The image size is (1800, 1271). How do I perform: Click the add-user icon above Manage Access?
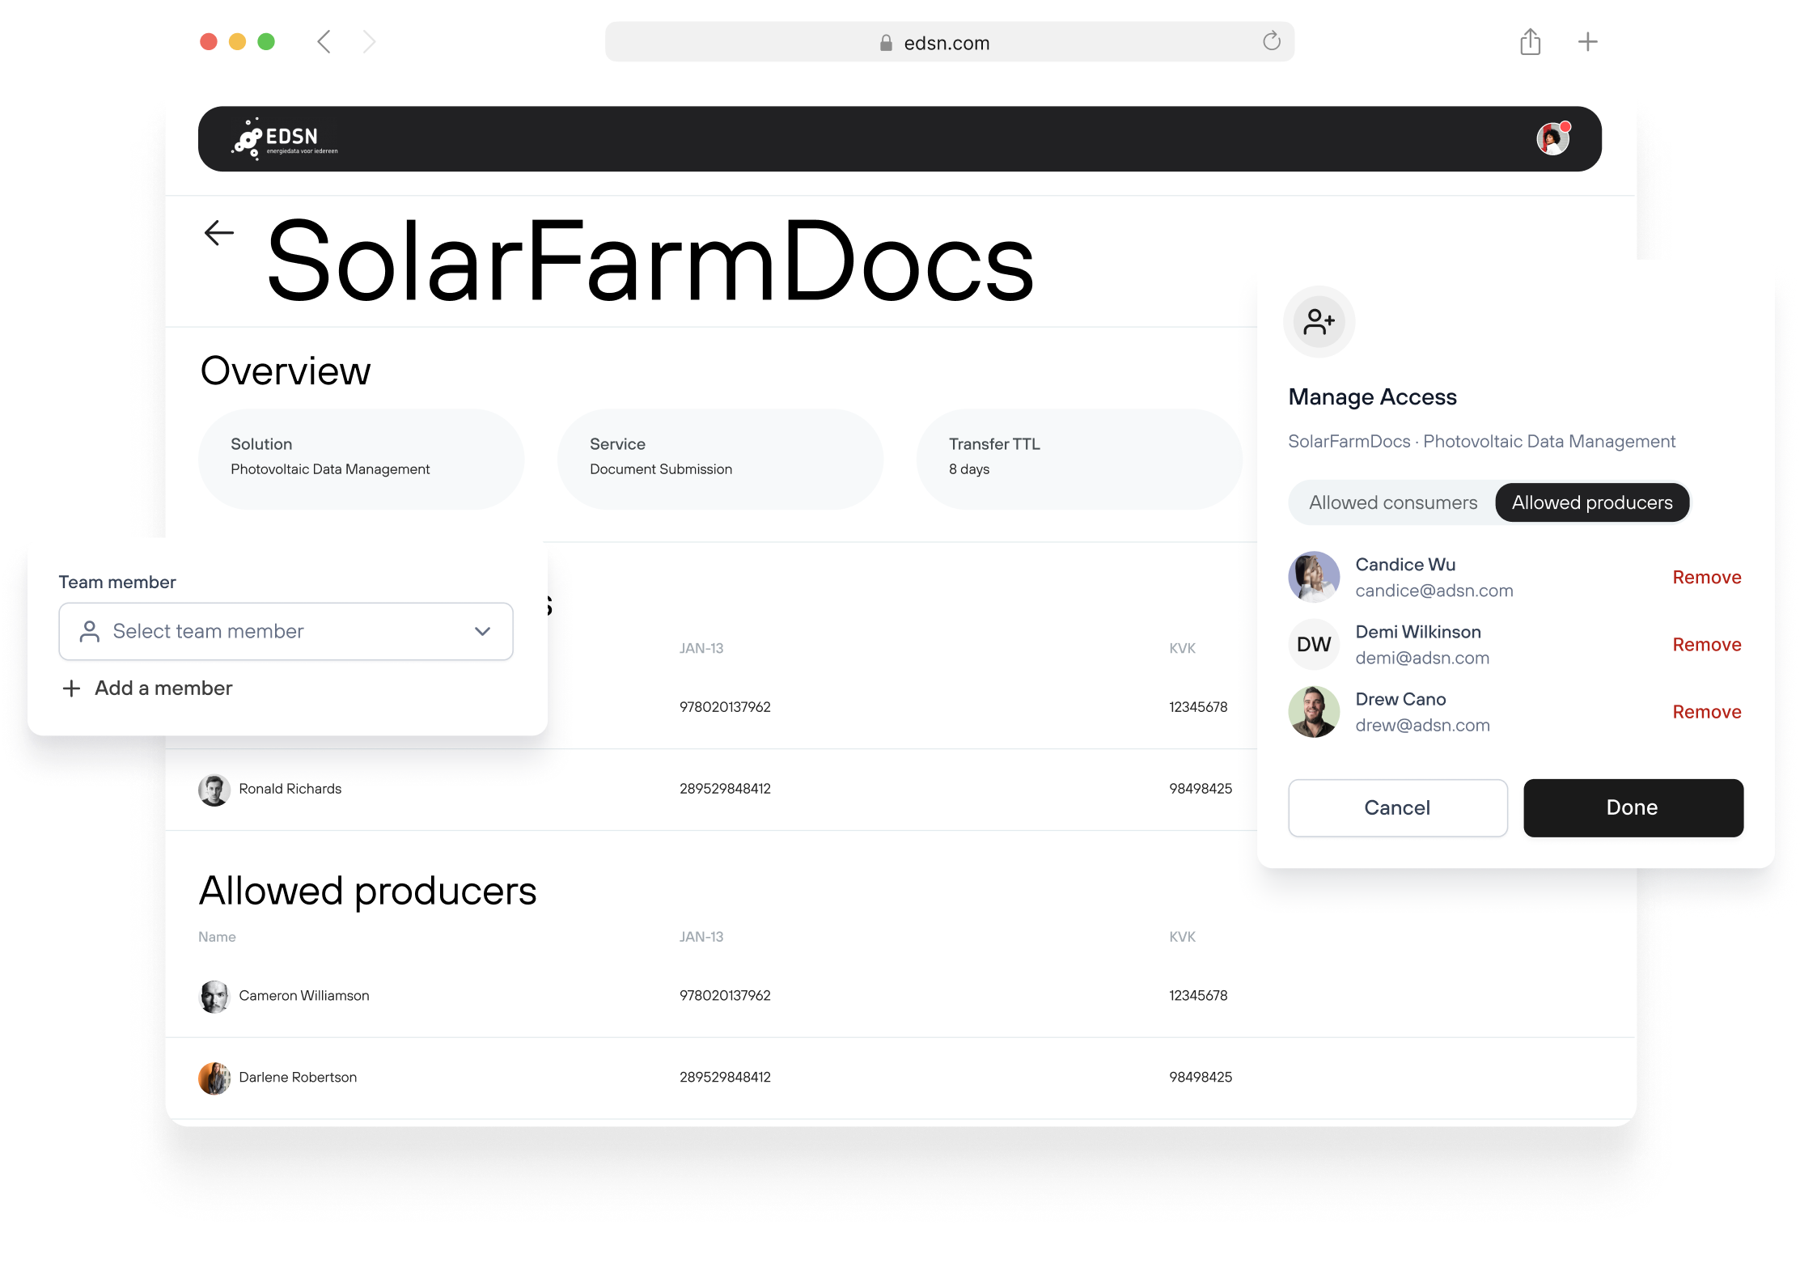click(1319, 322)
